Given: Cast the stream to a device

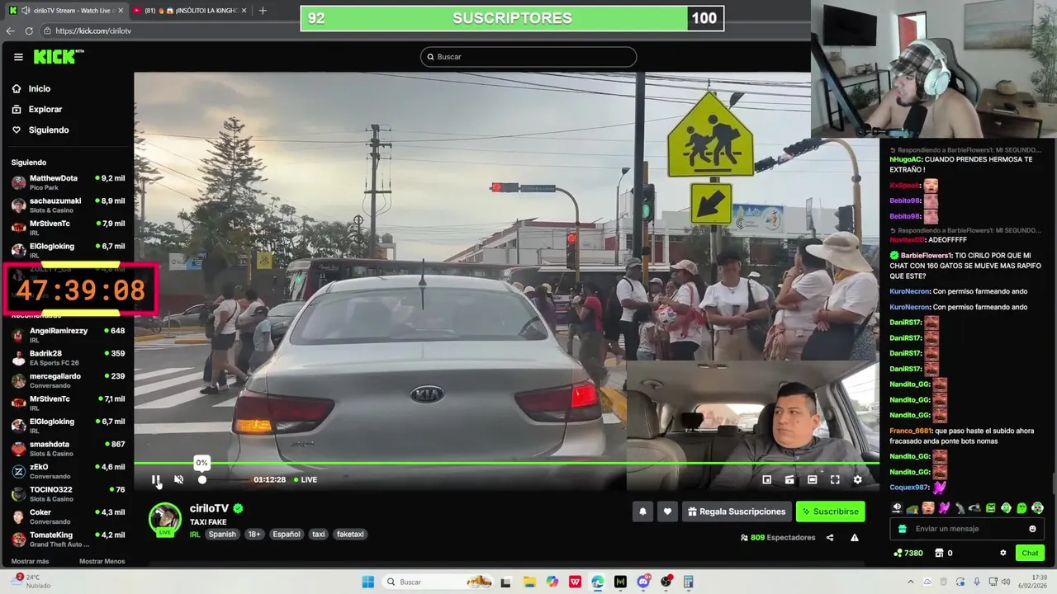Looking at the screenshot, I should click(x=789, y=479).
